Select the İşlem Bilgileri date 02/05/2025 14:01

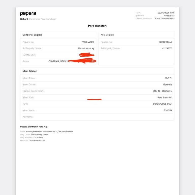pyautogui.click(x=162, y=104)
